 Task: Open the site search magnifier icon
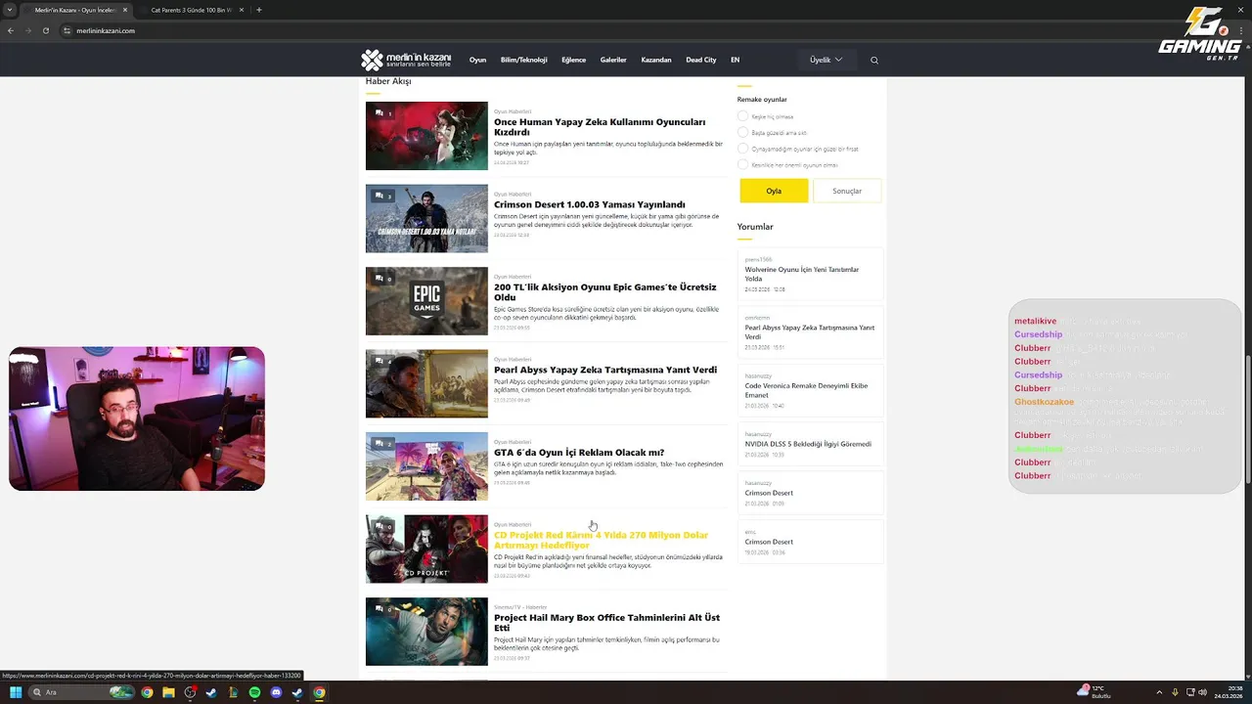point(874,60)
